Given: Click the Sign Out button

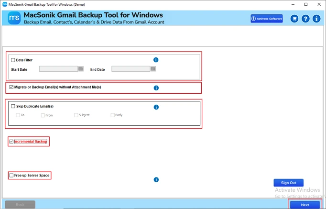Looking at the screenshot, I should coord(289,183).
